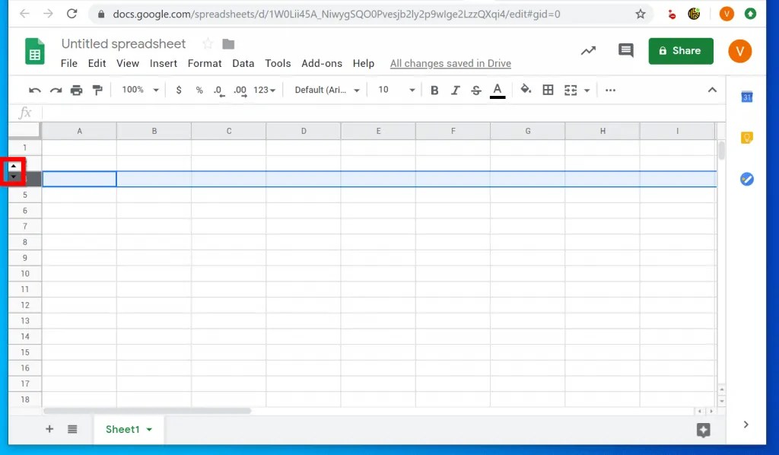Open the Borders tool
779x455 pixels.
click(548, 90)
